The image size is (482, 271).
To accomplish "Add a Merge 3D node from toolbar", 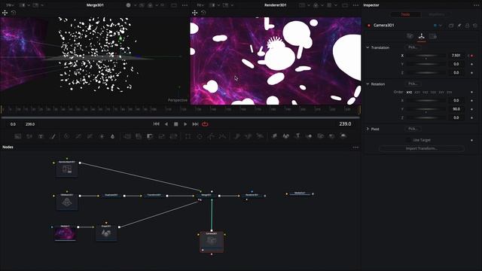I will pos(309,136).
